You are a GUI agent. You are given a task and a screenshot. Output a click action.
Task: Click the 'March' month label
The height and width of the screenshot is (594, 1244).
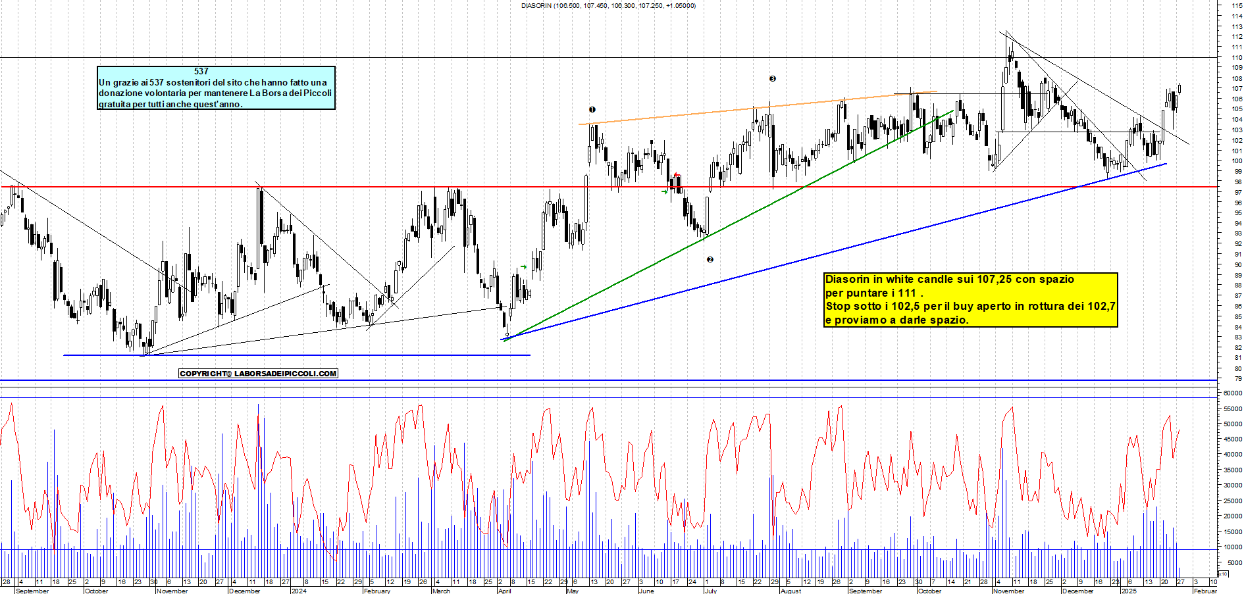pos(441,591)
